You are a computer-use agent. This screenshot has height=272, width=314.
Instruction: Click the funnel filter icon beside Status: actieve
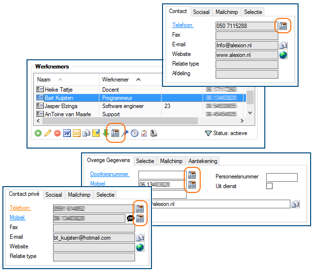point(208,133)
